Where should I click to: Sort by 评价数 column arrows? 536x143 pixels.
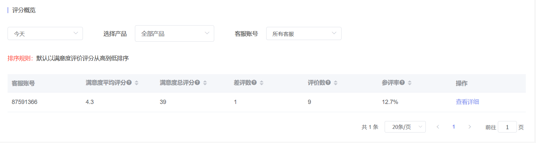pyautogui.click(x=336, y=83)
